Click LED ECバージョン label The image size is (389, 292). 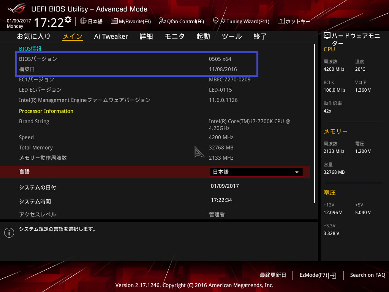click(40, 90)
